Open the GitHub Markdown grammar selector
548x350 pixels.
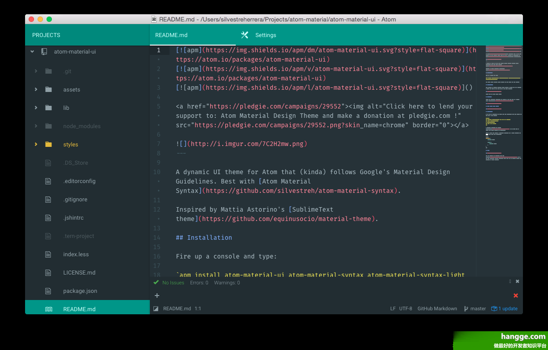pyautogui.click(x=437, y=308)
